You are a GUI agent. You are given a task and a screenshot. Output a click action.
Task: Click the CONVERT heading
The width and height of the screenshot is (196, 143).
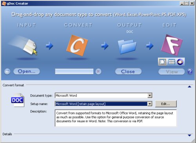(x=78, y=25)
